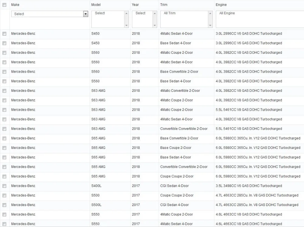Click 4.7L 4663CC engine cell in S500 row
The image size is (304, 227).
257,195
